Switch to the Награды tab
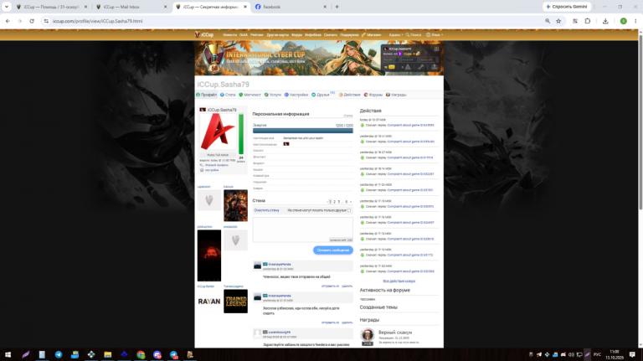This screenshot has height=361, width=643. (x=396, y=95)
